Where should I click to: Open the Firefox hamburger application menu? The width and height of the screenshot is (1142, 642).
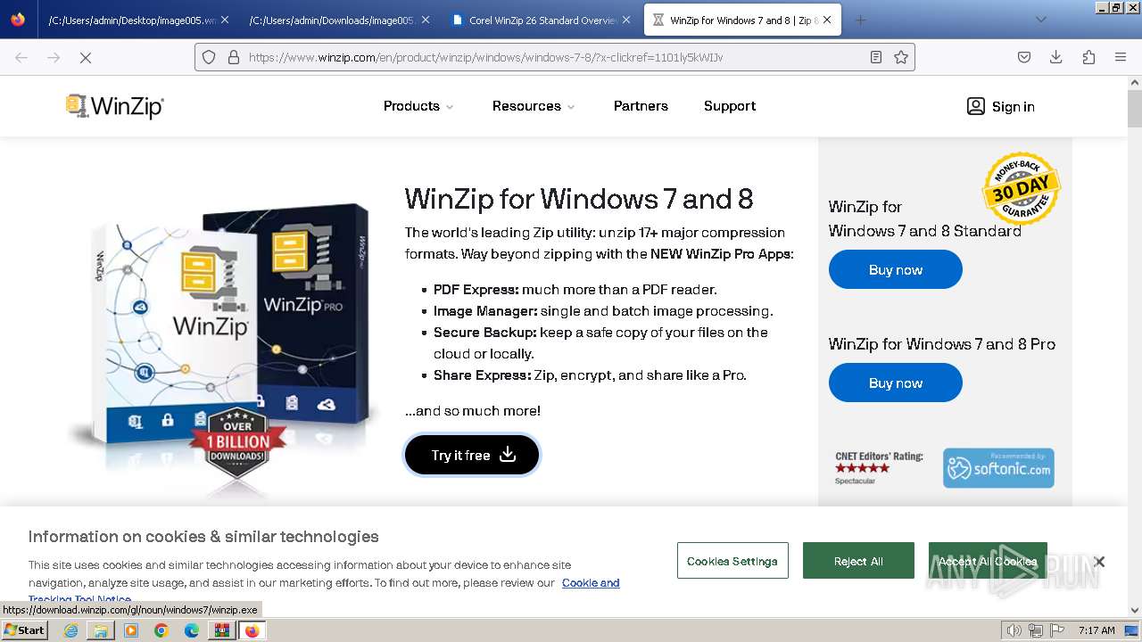click(1121, 57)
